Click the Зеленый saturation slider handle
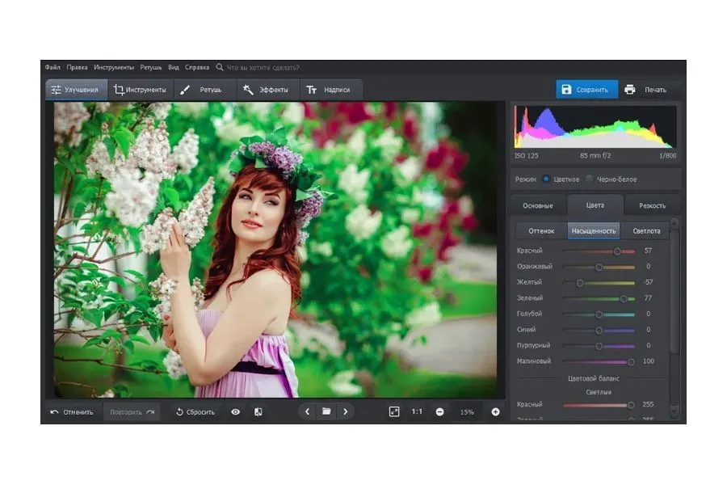This screenshot has height=485, width=727. 624,298
